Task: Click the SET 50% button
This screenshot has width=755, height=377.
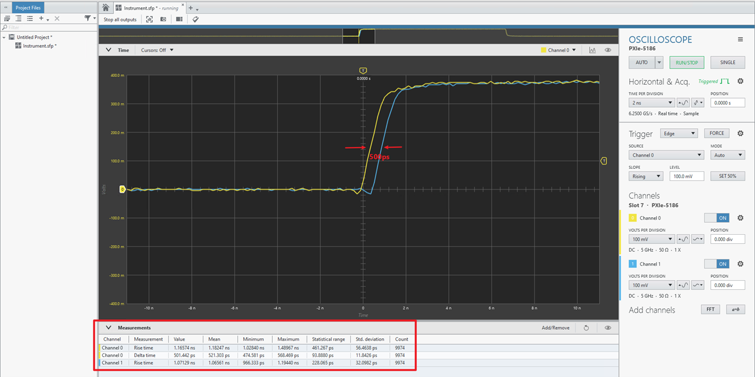Action: click(x=728, y=176)
